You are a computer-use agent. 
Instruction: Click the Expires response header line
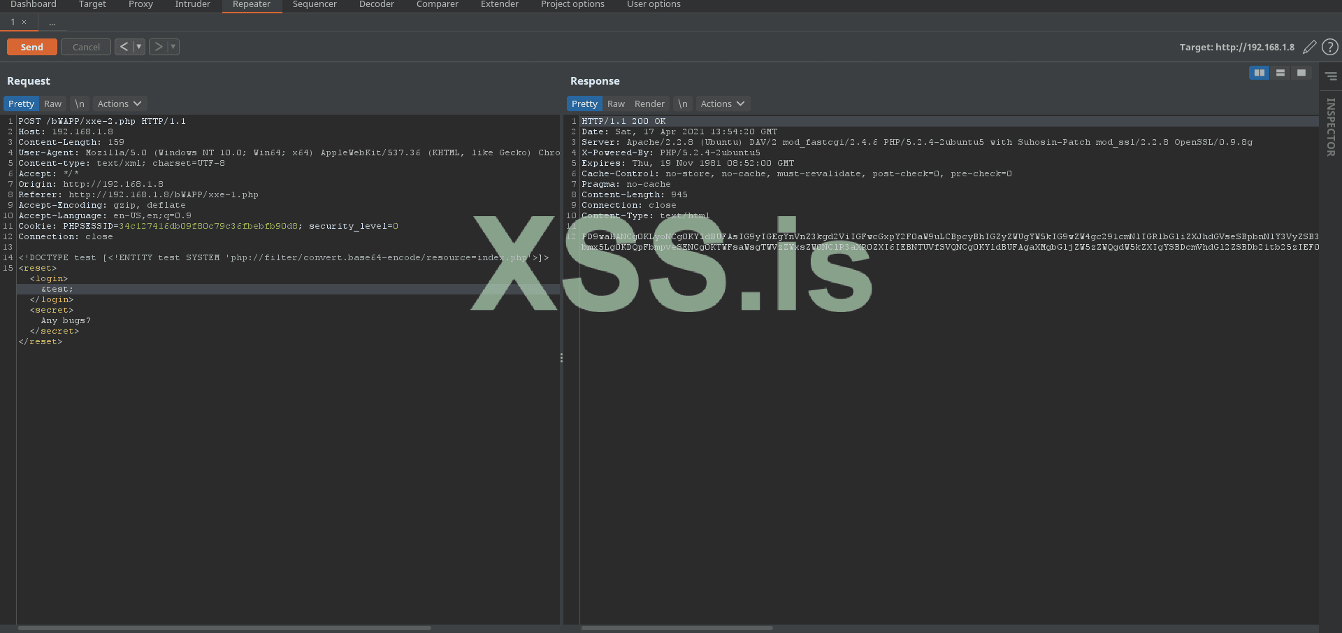[688, 164]
